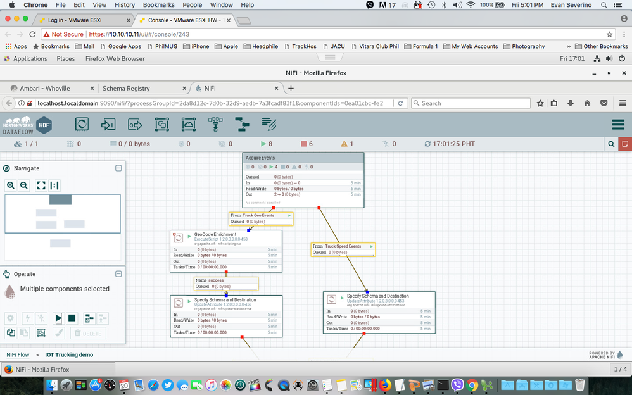Click the zoom out magnifier button

(24, 185)
